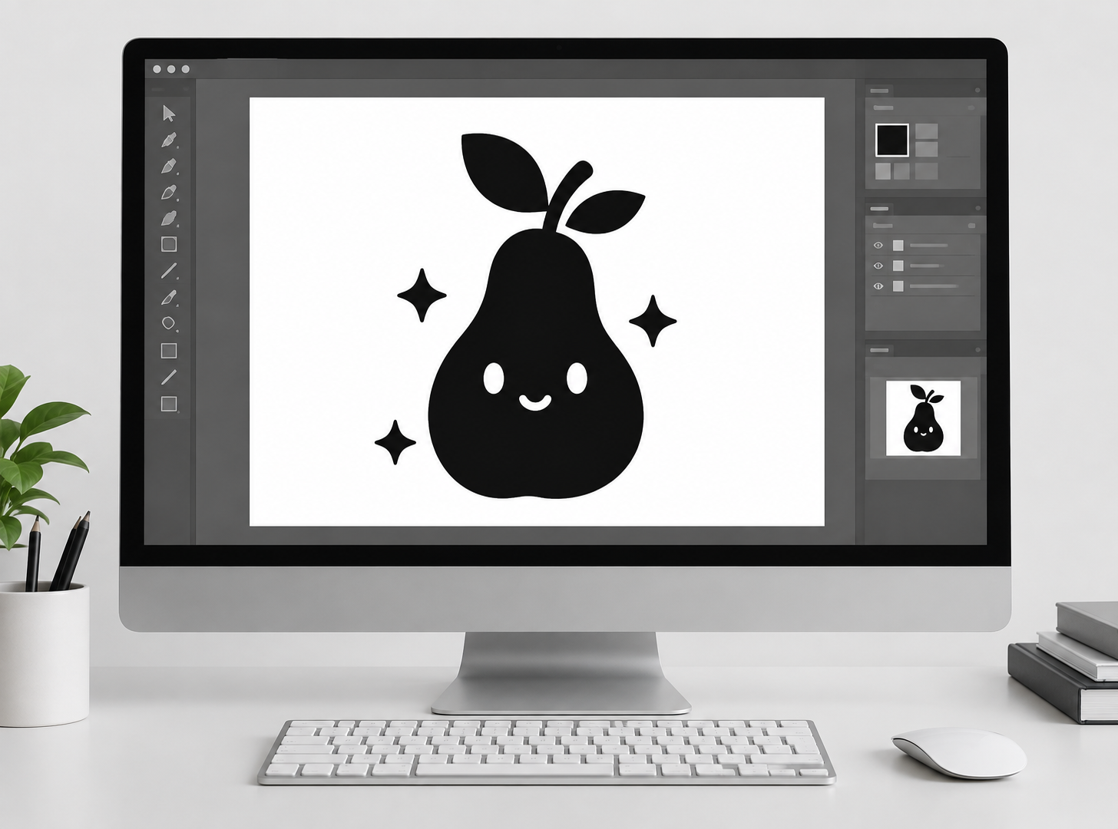Select the lowest sparkle left of the pear
The image size is (1118, 829).
click(395, 442)
